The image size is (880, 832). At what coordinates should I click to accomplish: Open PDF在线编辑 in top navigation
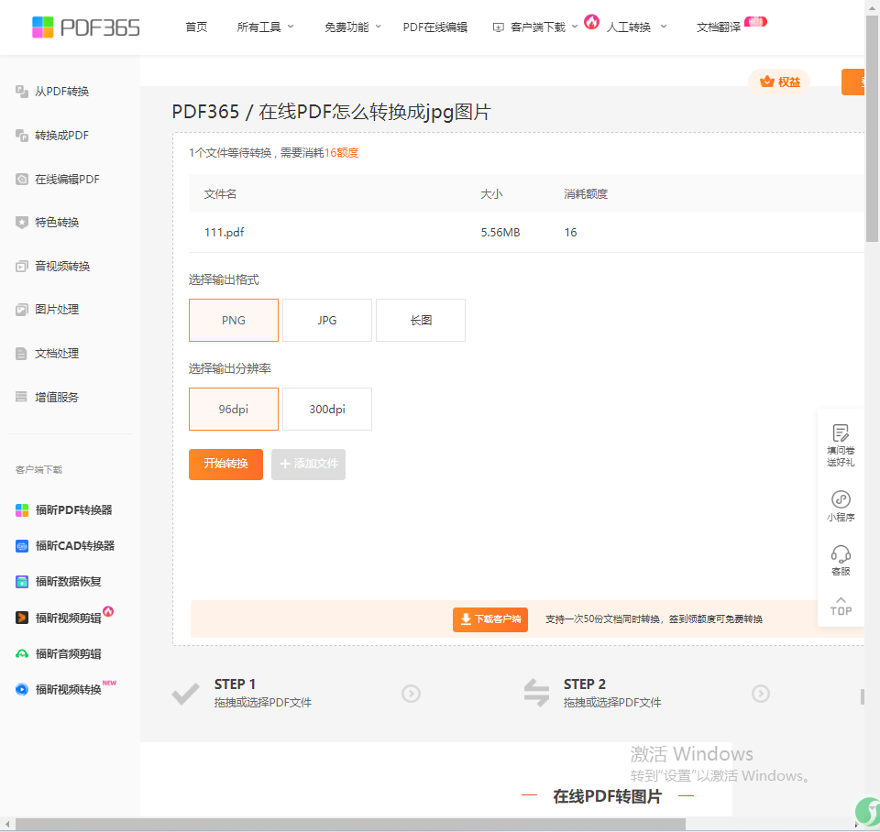434,27
